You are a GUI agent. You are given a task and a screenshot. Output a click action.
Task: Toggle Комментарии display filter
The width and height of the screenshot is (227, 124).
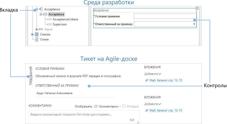(106, 106)
